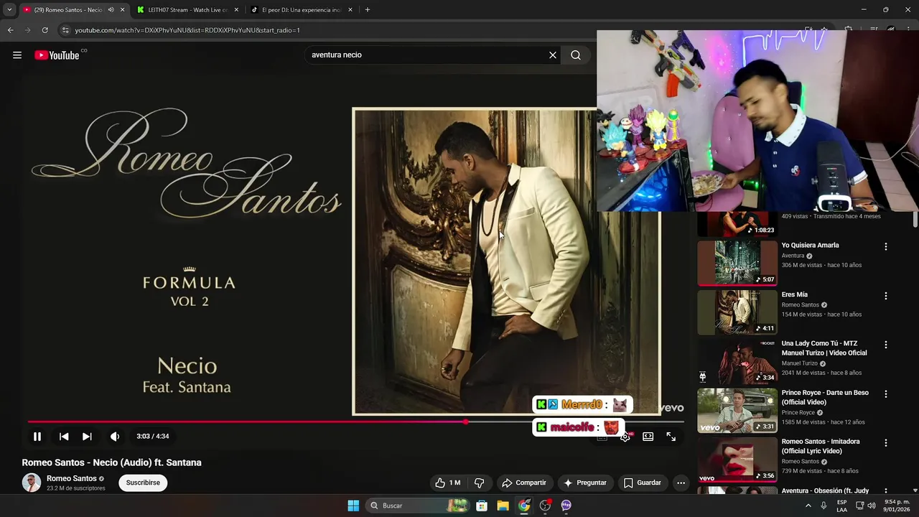Open the Eres Mía video title

794,294
